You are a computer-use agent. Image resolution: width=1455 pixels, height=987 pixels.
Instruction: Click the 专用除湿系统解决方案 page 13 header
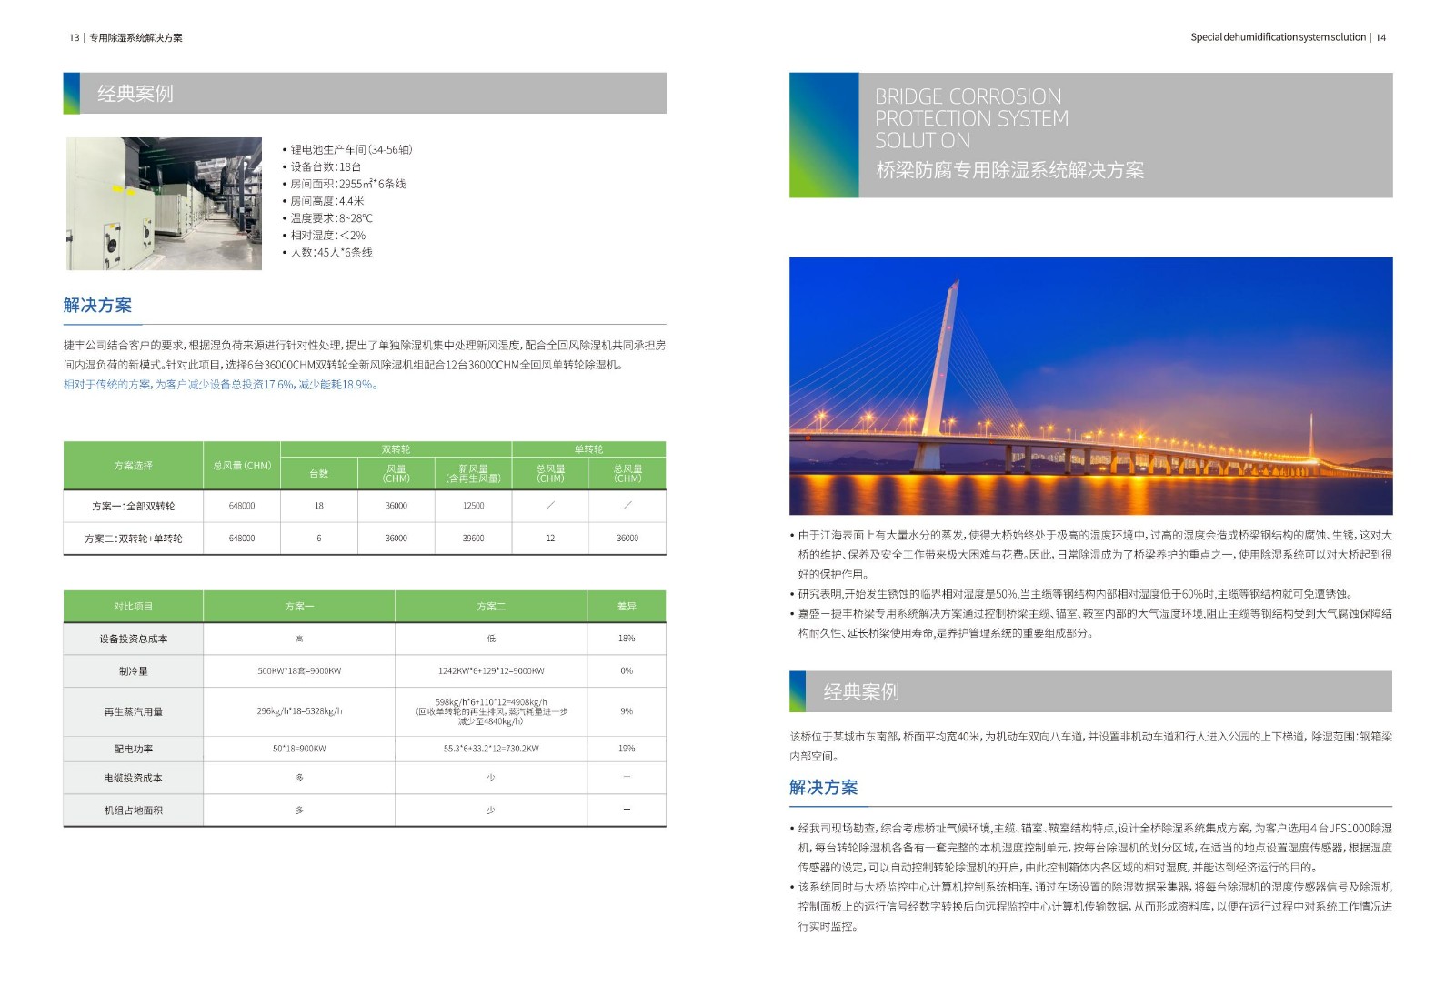135,37
